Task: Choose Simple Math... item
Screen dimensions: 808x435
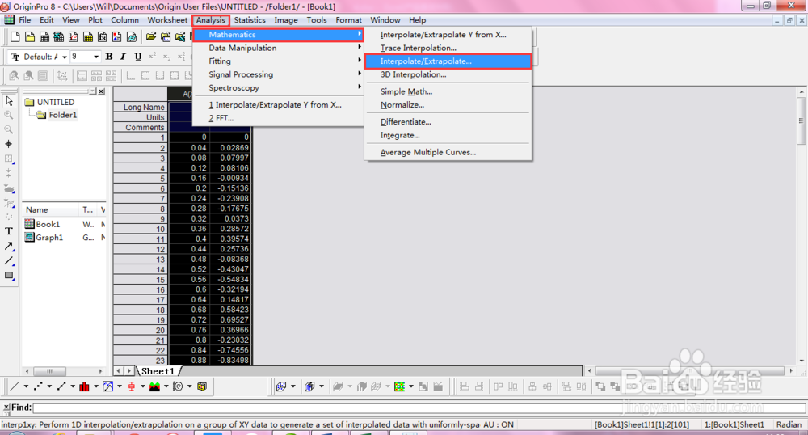Action: click(448, 91)
